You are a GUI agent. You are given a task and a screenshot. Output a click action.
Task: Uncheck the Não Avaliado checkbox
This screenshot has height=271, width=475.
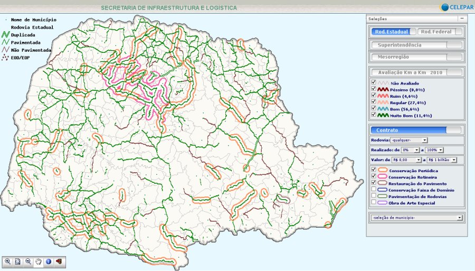coord(374,82)
